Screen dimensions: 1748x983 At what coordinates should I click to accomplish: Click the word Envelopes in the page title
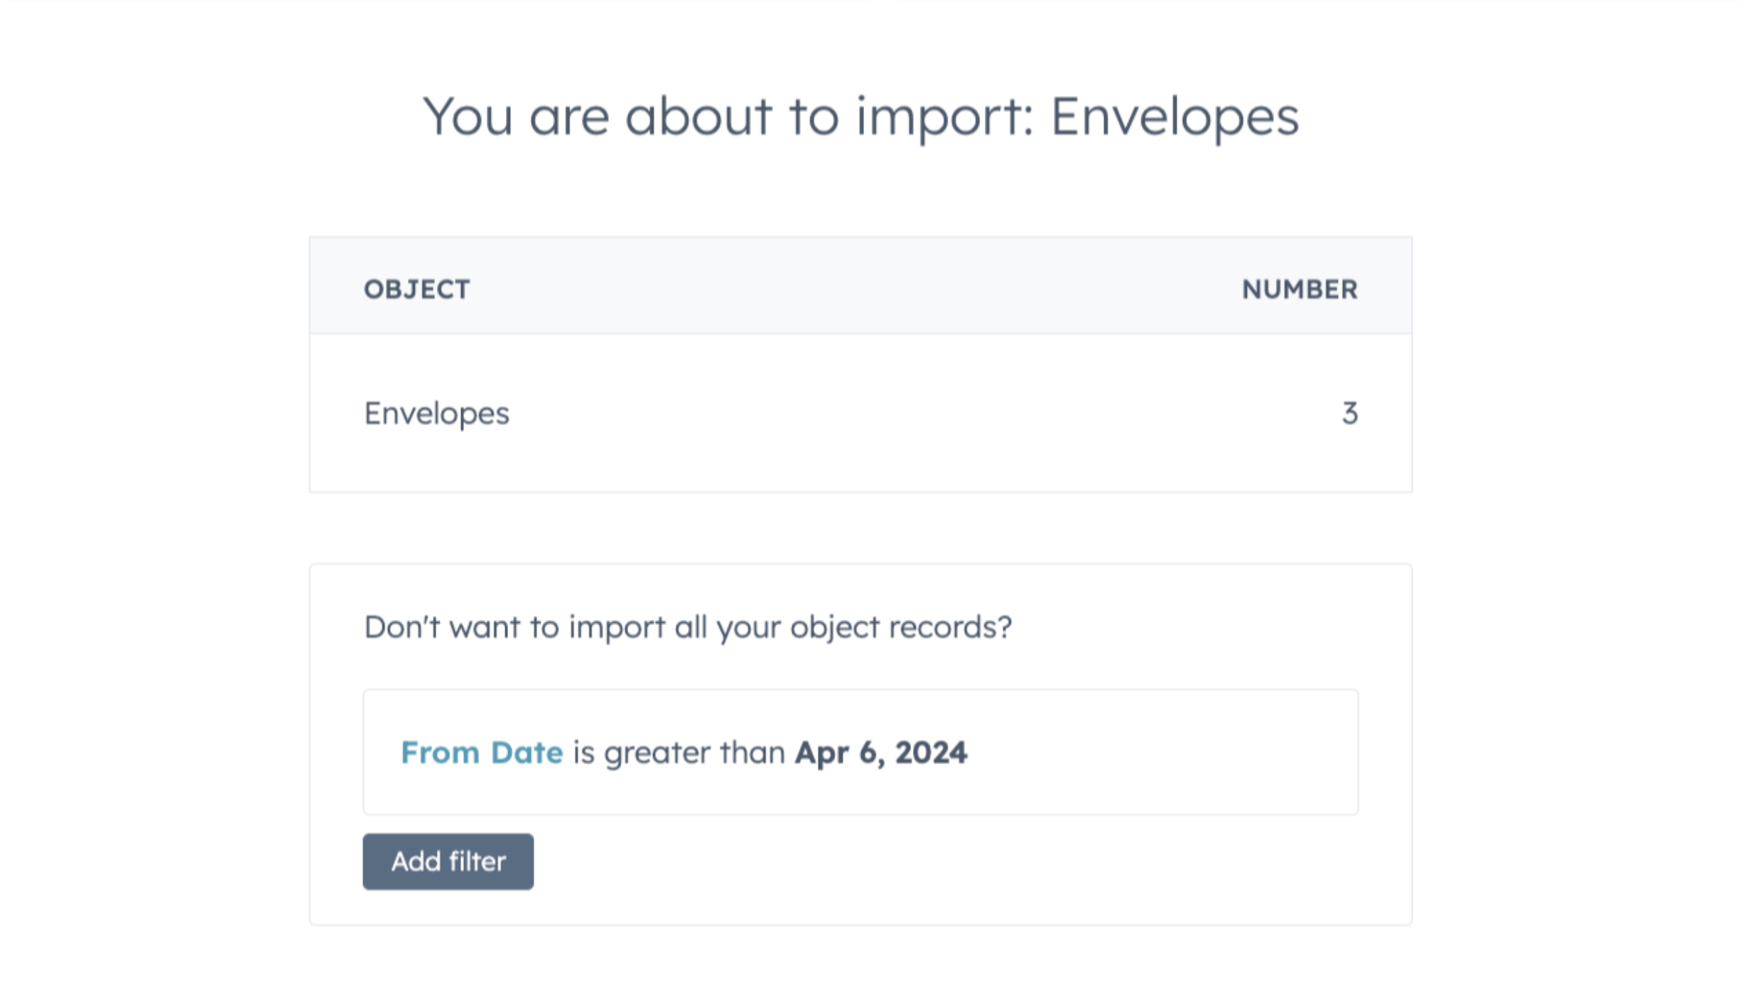(1174, 116)
